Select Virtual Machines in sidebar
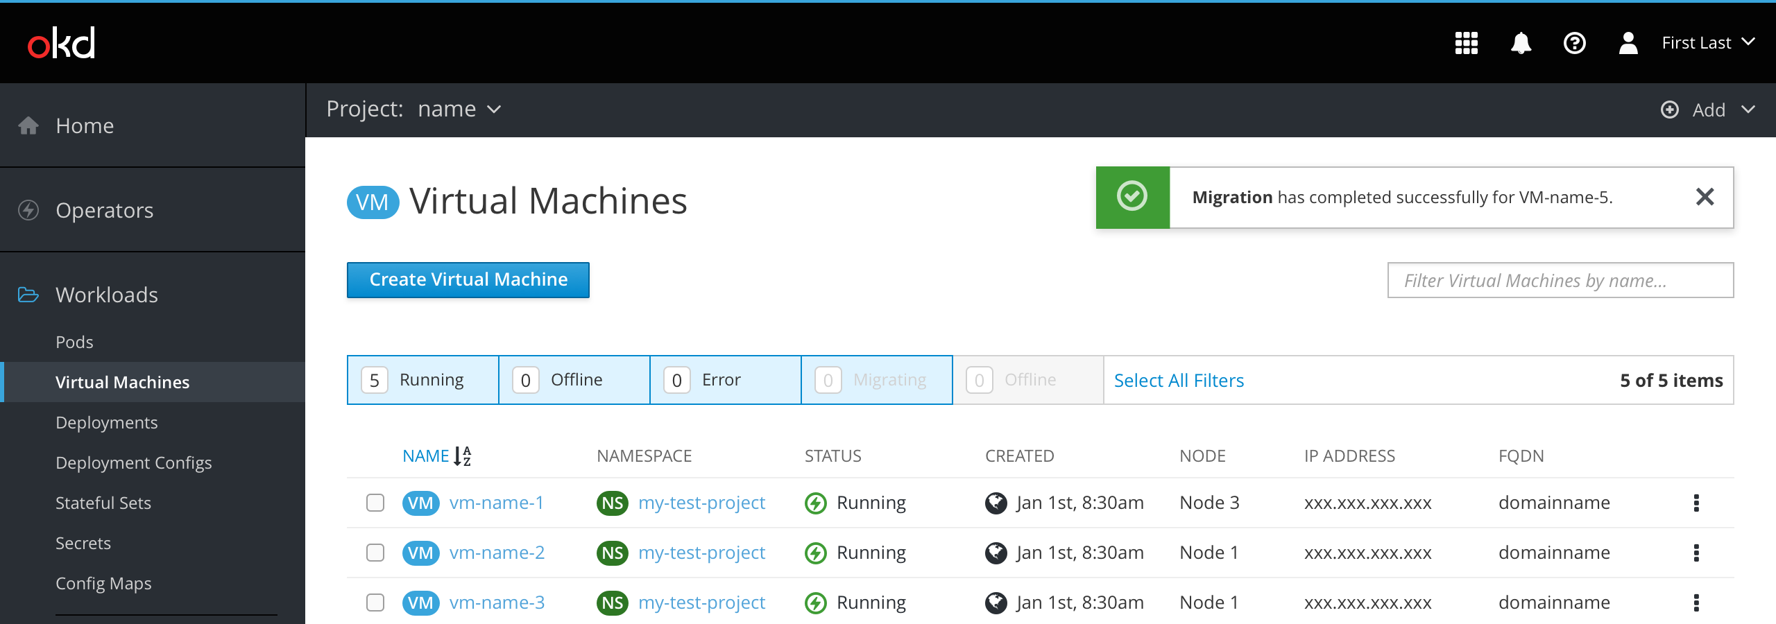The image size is (1776, 624). pos(153,382)
